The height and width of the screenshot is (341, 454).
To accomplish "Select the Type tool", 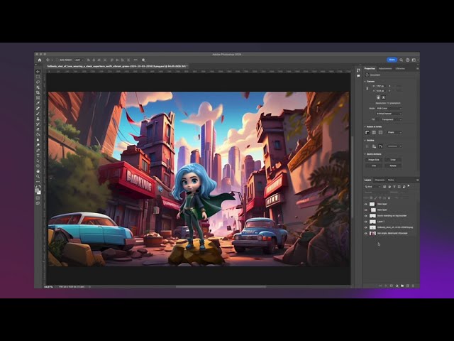I will click(38, 157).
